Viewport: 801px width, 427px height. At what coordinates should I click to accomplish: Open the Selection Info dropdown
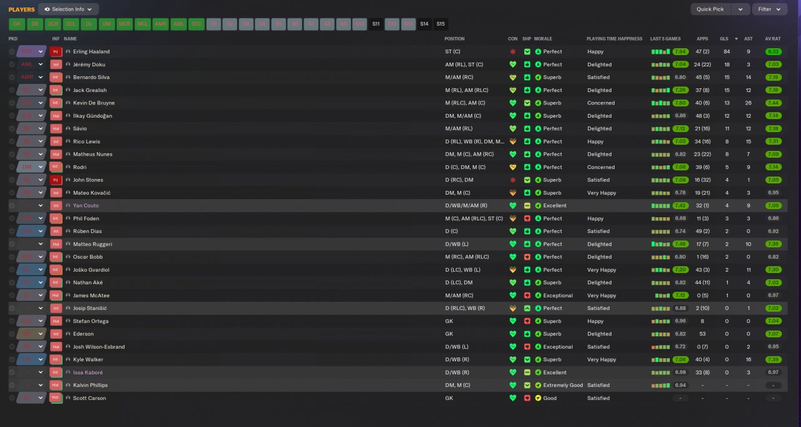(x=68, y=9)
